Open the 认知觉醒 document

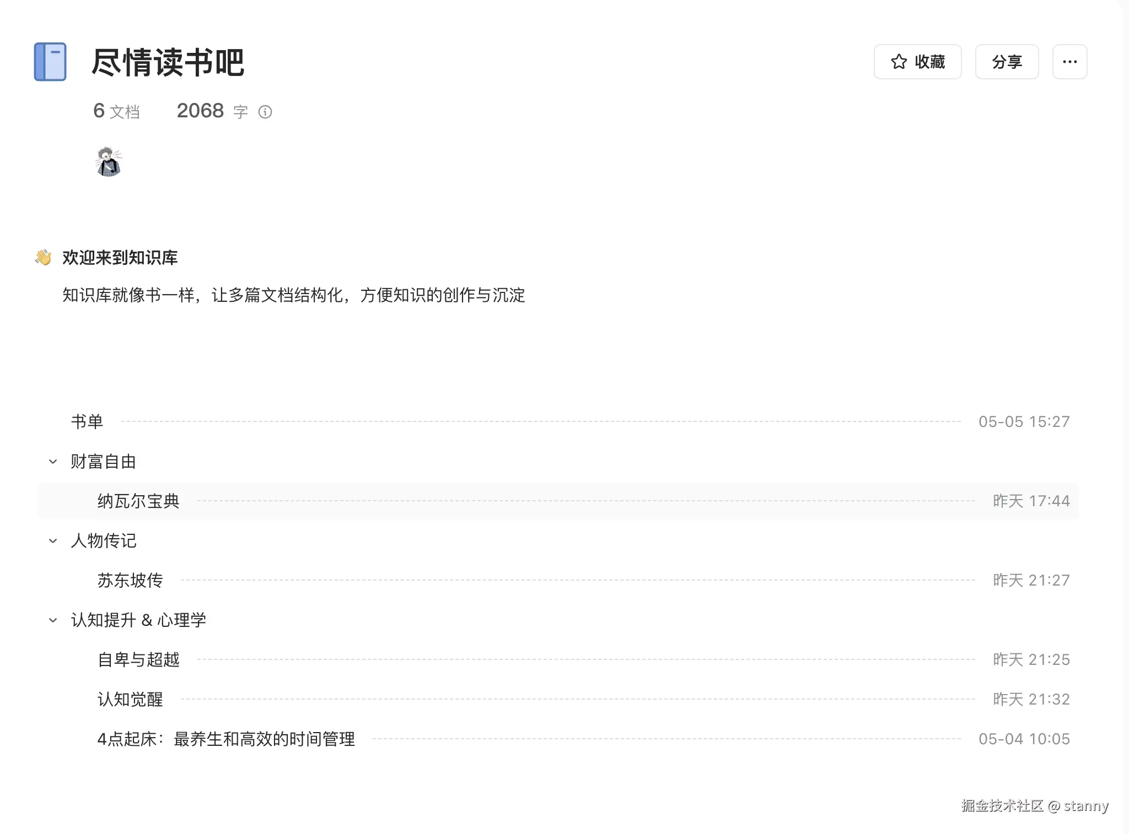[x=130, y=700]
